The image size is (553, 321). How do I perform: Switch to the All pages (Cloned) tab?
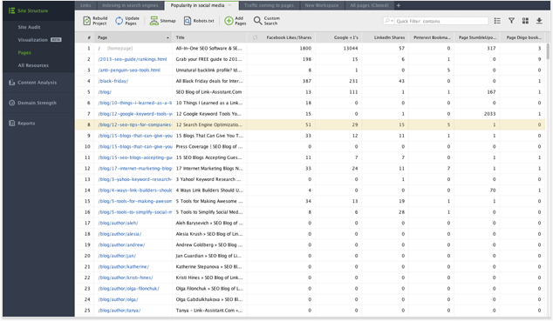click(x=369, y=5)
